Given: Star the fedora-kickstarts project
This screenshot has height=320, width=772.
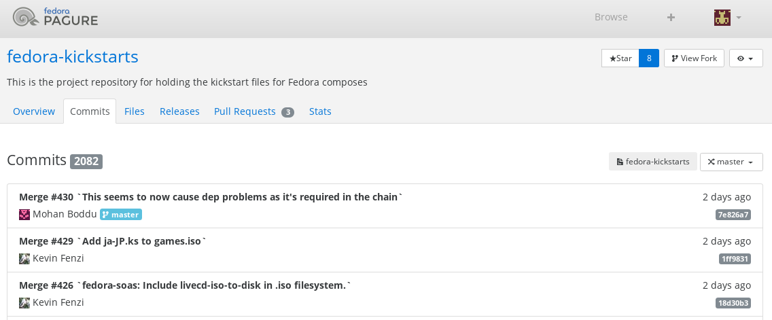Looking at the screenshot, I should click(x=620, y=58).
